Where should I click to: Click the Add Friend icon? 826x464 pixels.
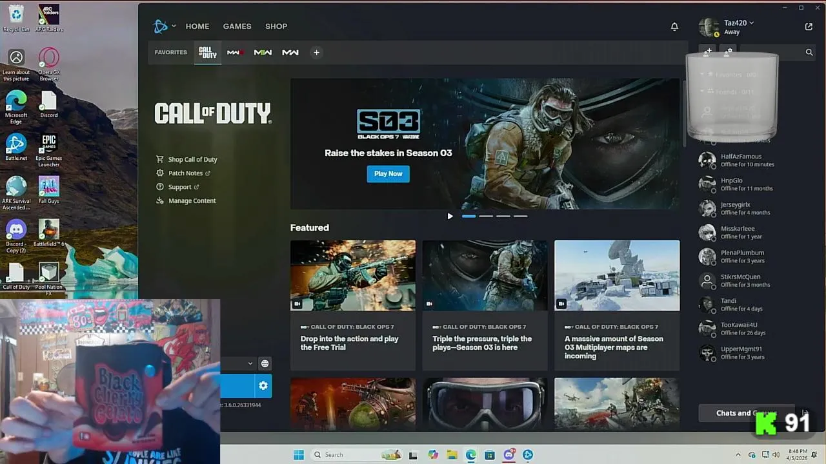(x=708, y=52)
